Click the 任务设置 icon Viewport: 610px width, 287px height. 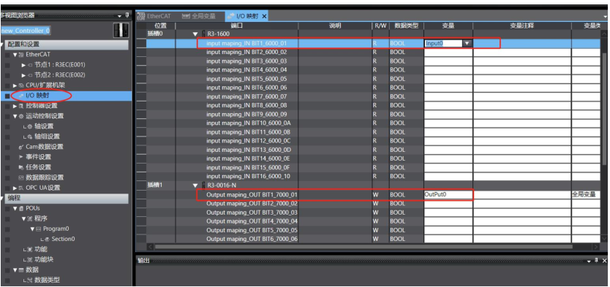[21, 167]
